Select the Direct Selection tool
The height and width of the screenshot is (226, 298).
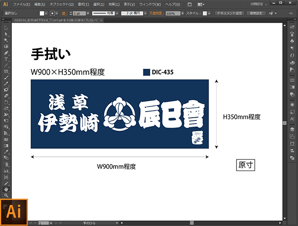(x=6, y=34)
